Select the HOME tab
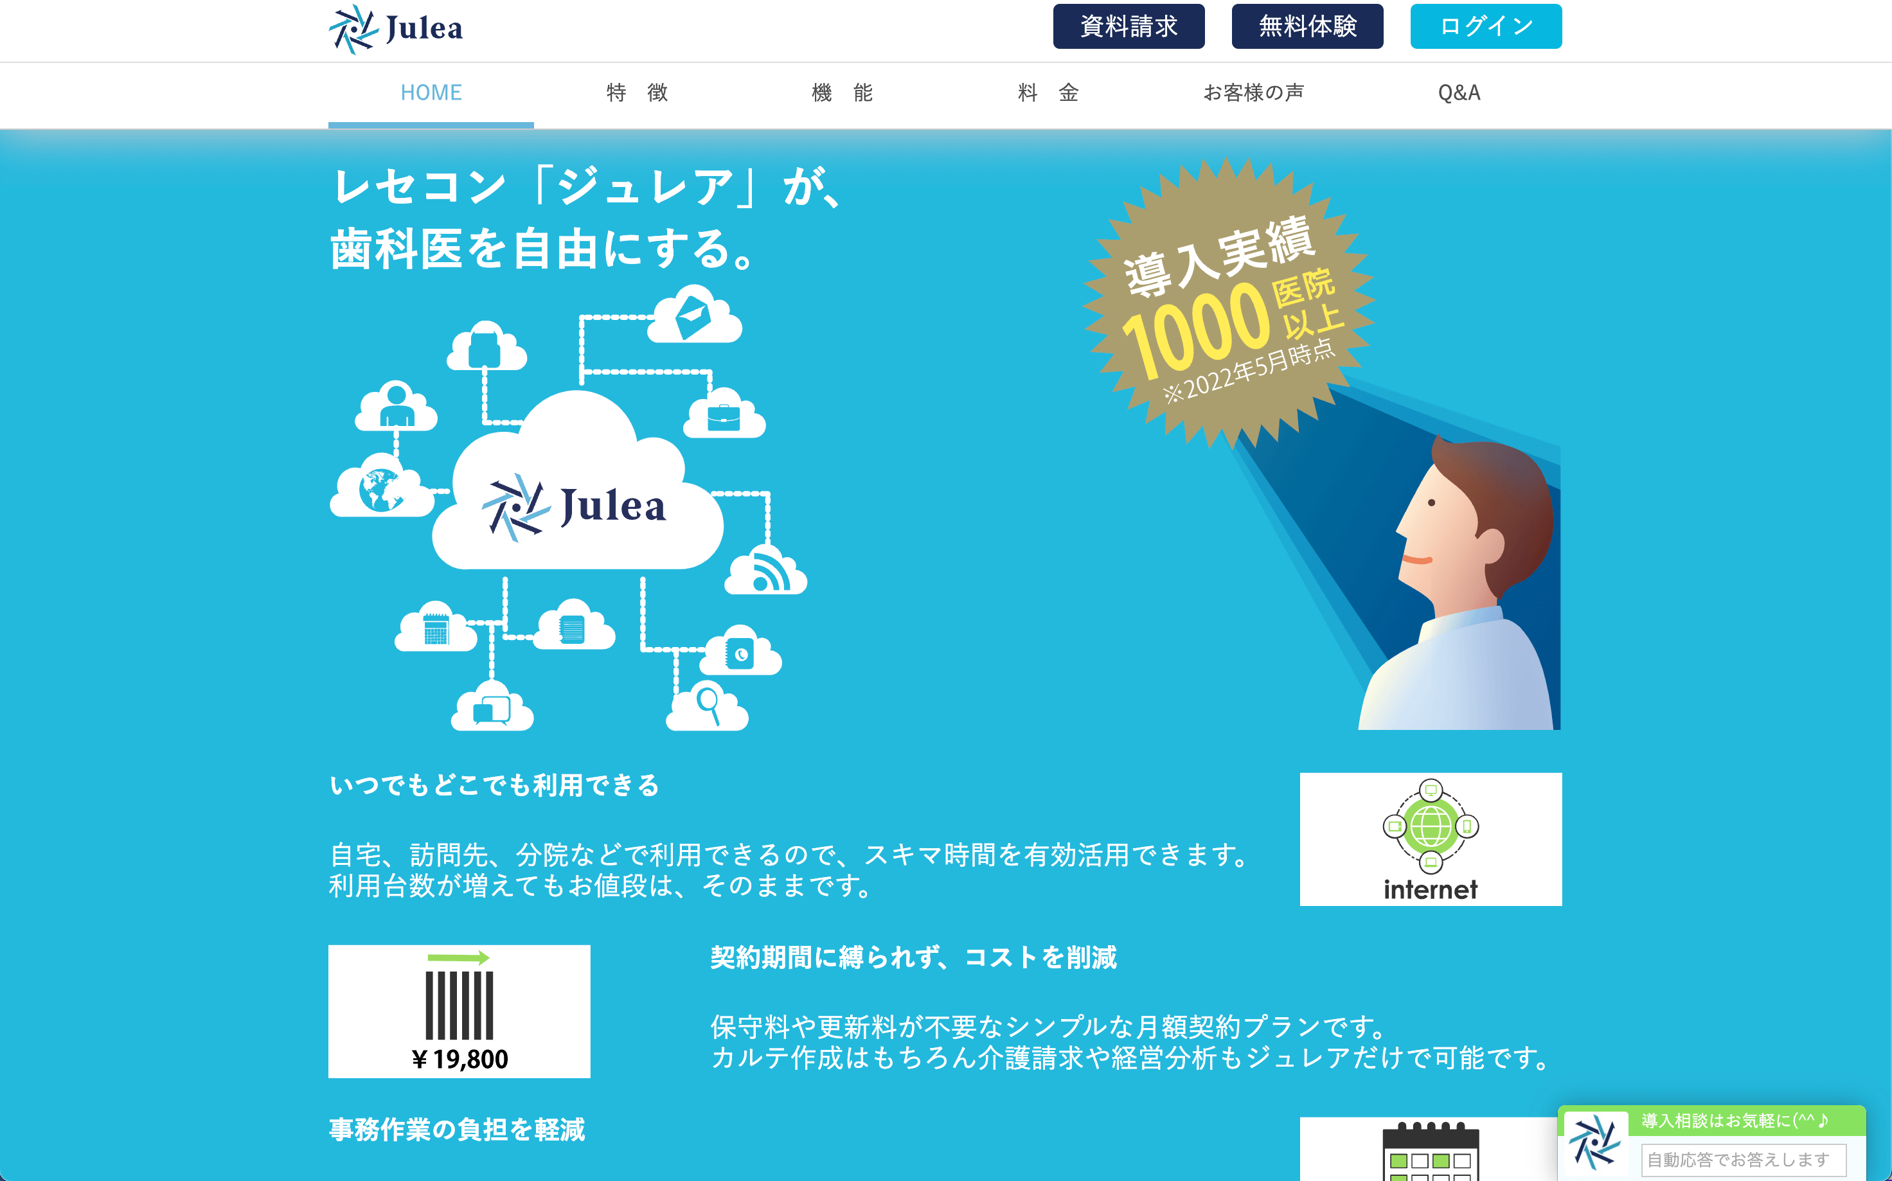The image size is (1892, 1181). [x=431, y=94]
